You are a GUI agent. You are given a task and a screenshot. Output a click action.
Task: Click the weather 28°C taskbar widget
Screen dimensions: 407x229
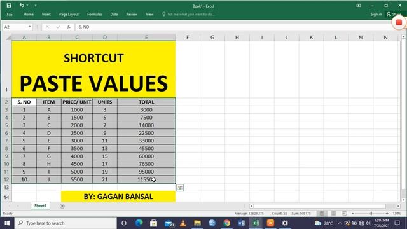tap(324, 223)
